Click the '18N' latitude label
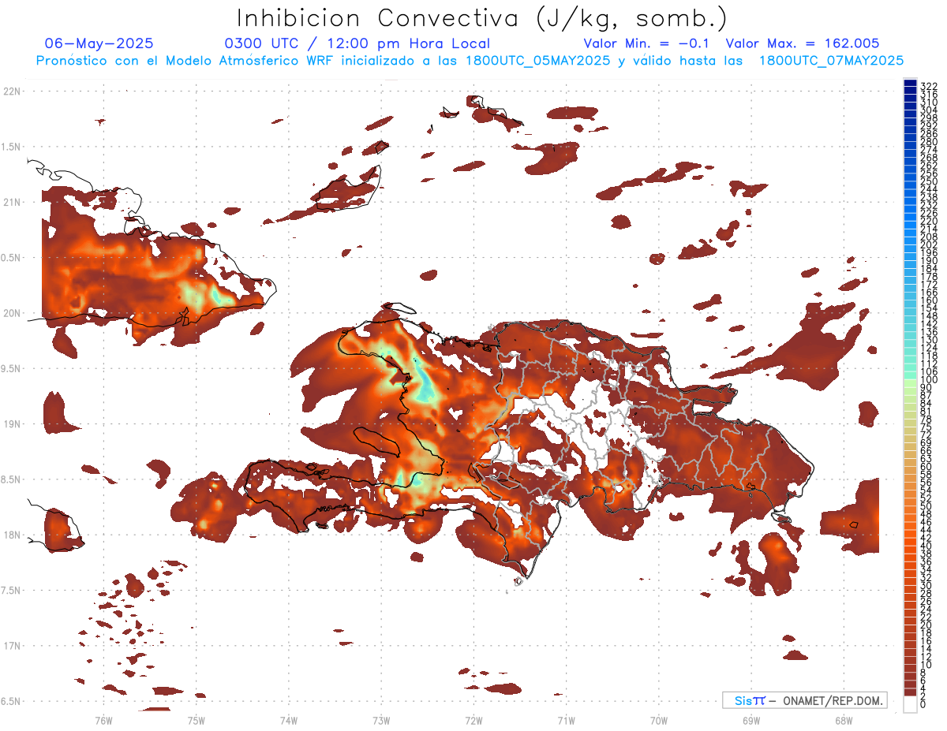Viewport: 947px width, 731px height. [x=12, y=535]
